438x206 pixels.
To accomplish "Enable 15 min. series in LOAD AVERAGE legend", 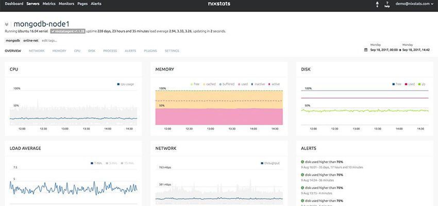I will (127, 163).
